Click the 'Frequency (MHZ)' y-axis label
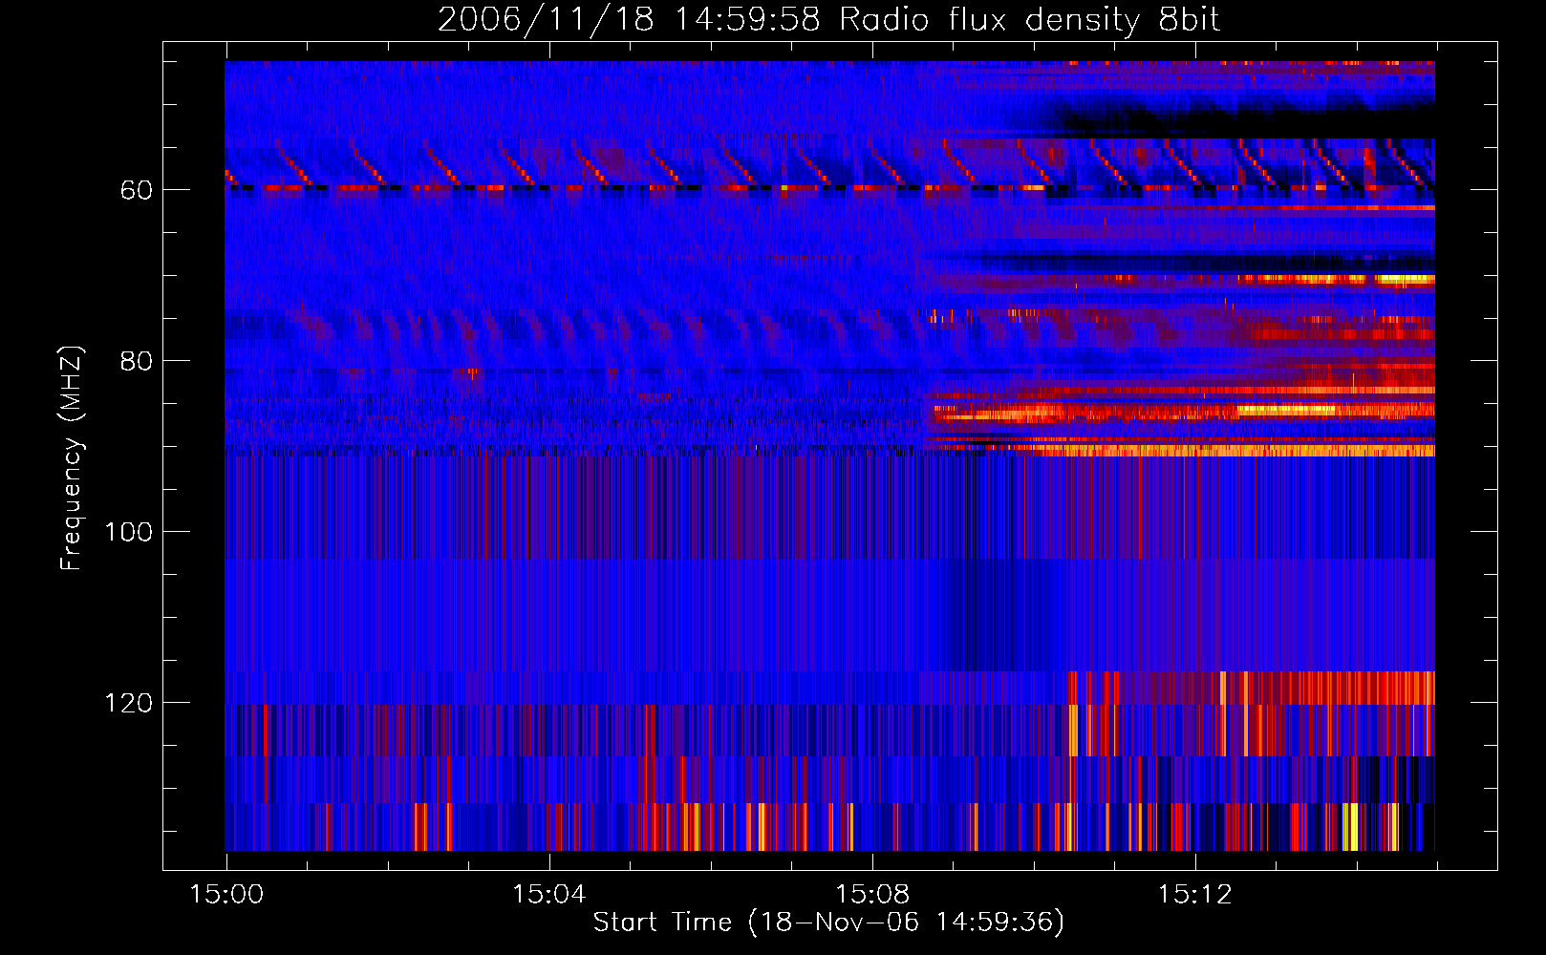Screen dimensions: 1546x955 tap(71, 457)
